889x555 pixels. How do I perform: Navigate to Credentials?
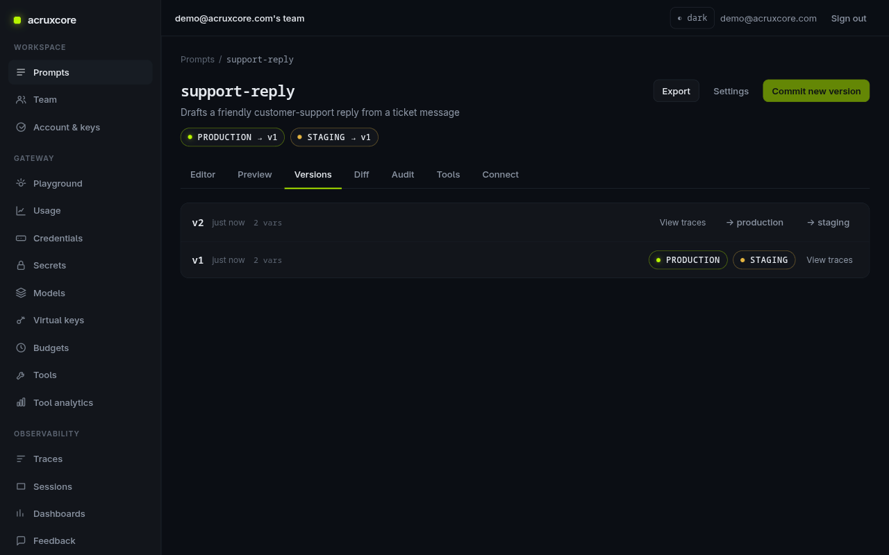pyautogui.click(x=81, y=238)
